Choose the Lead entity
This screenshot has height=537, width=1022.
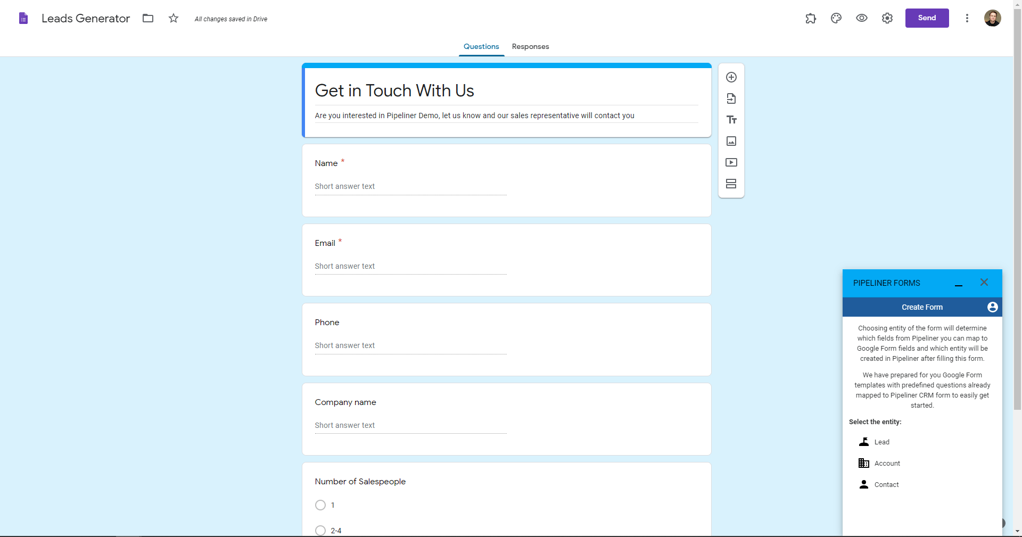[x=881, y=442]
